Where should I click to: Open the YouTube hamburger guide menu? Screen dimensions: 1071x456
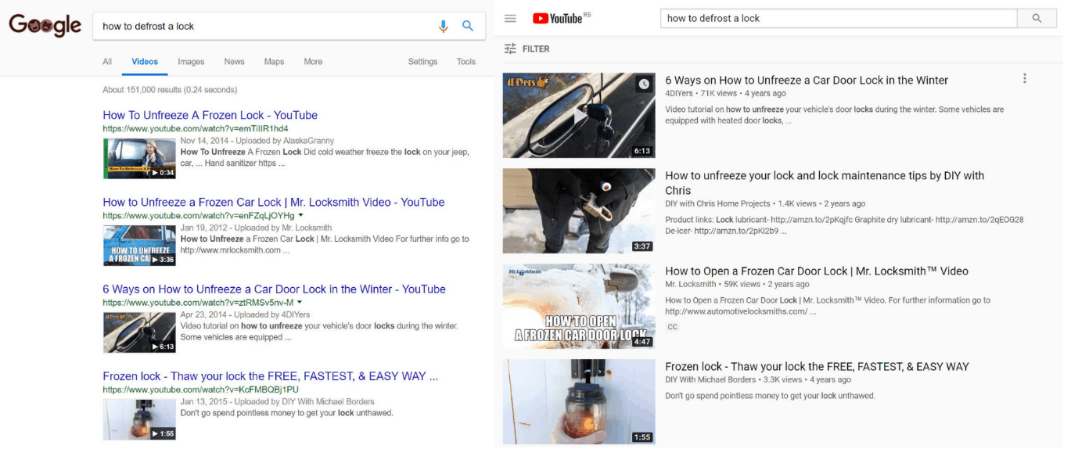(510, 18)
